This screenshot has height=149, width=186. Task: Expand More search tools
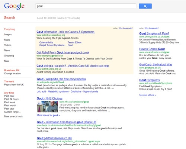tap(13, 116)
